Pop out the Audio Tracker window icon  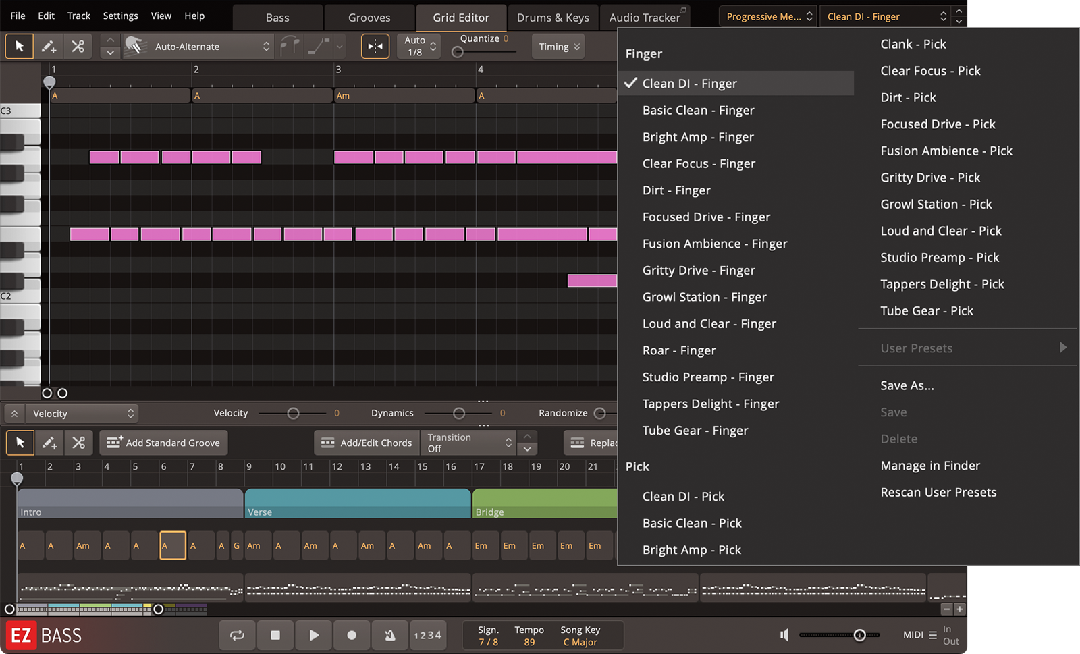(x=682, y=10)
